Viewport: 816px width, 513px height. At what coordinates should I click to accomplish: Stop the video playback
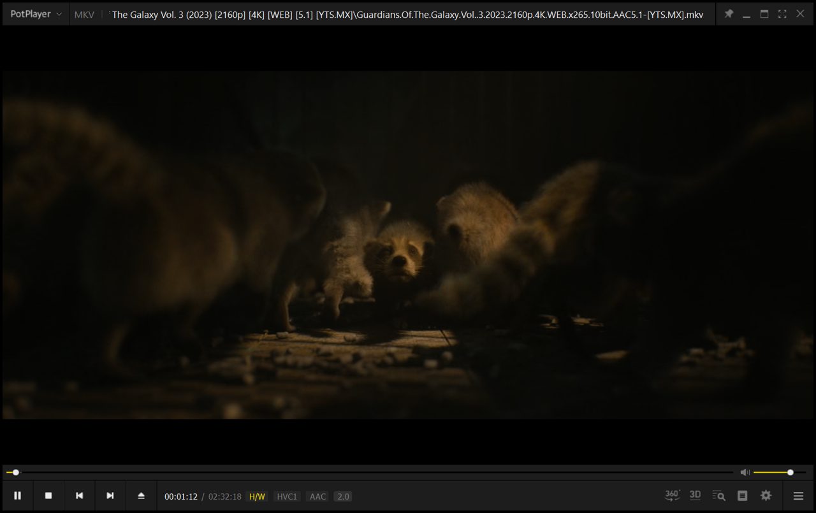tap(48, 496)
